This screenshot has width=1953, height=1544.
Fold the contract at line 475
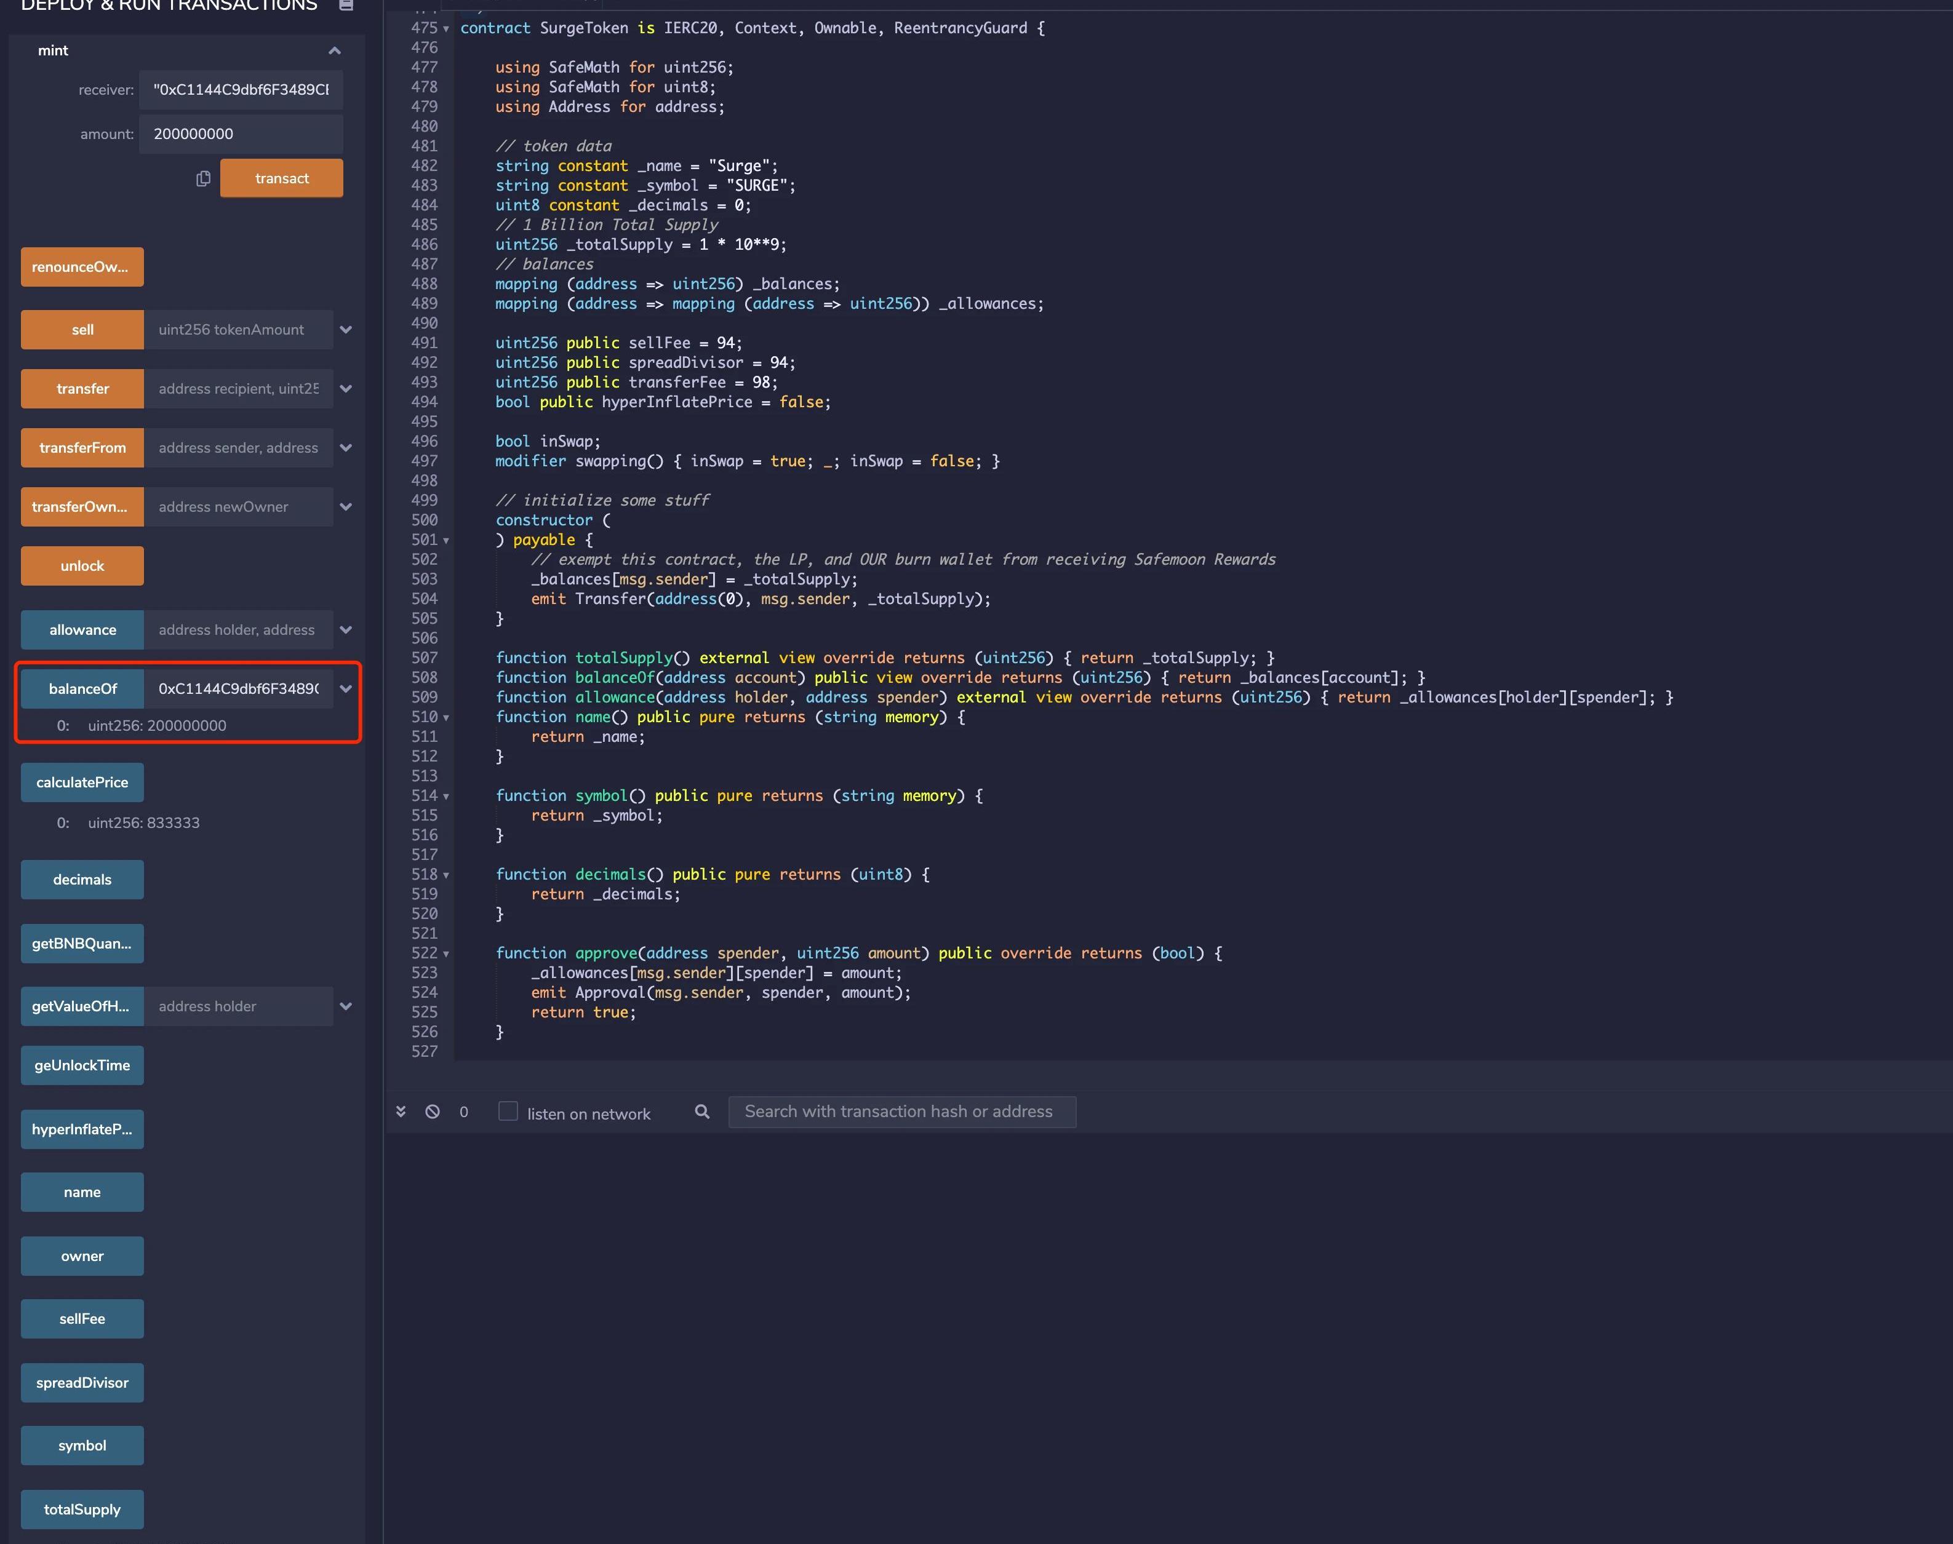[445, 29]
